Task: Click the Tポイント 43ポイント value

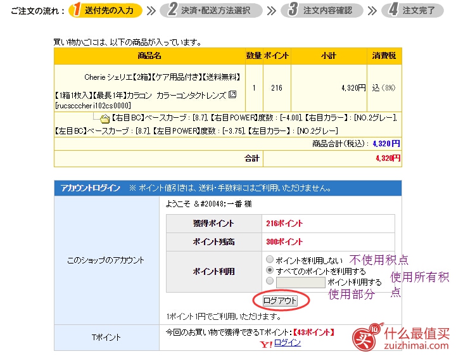Action: (x=313, y=332)
